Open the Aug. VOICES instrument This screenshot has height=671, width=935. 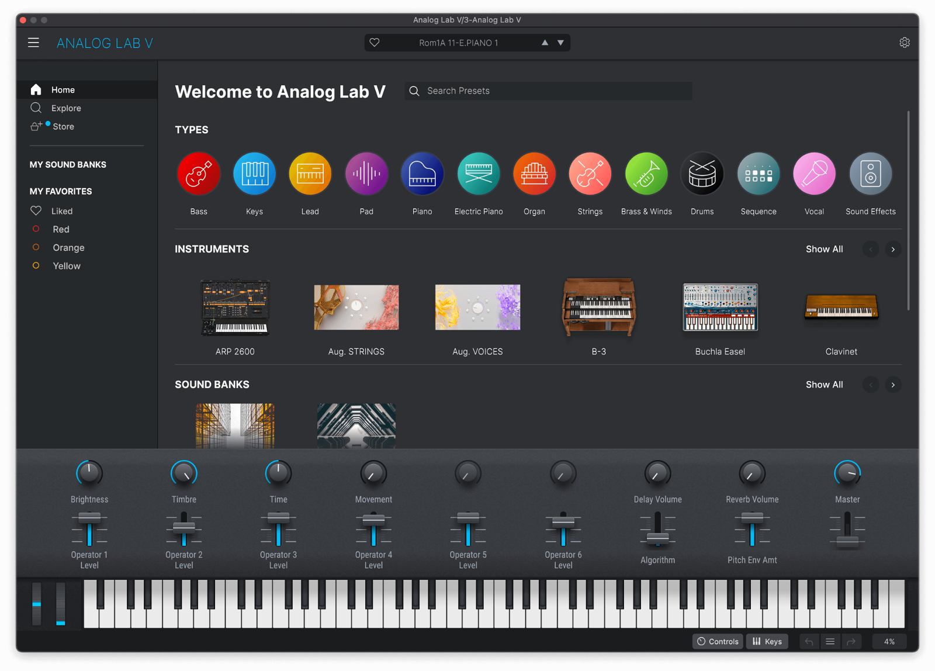pyautogui.click(x=477, y=307)
